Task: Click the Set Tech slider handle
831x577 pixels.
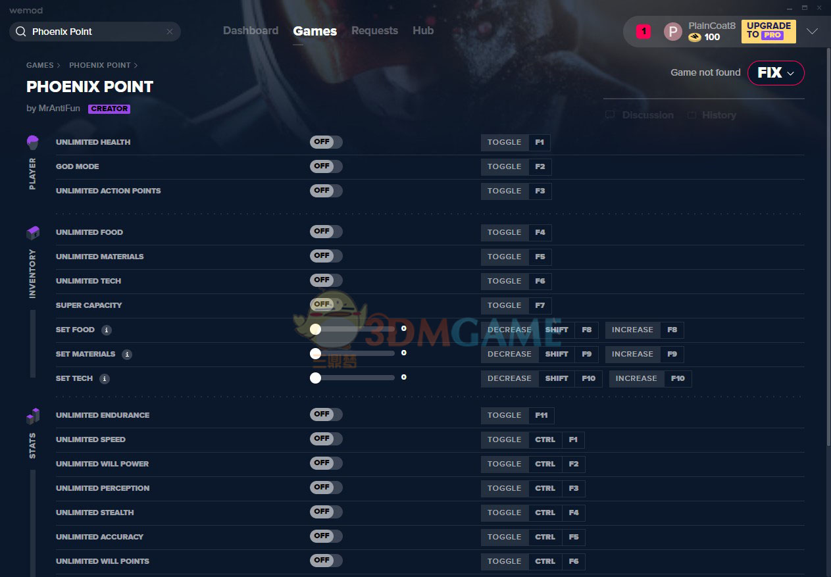Action: click(x=316, y=378)
